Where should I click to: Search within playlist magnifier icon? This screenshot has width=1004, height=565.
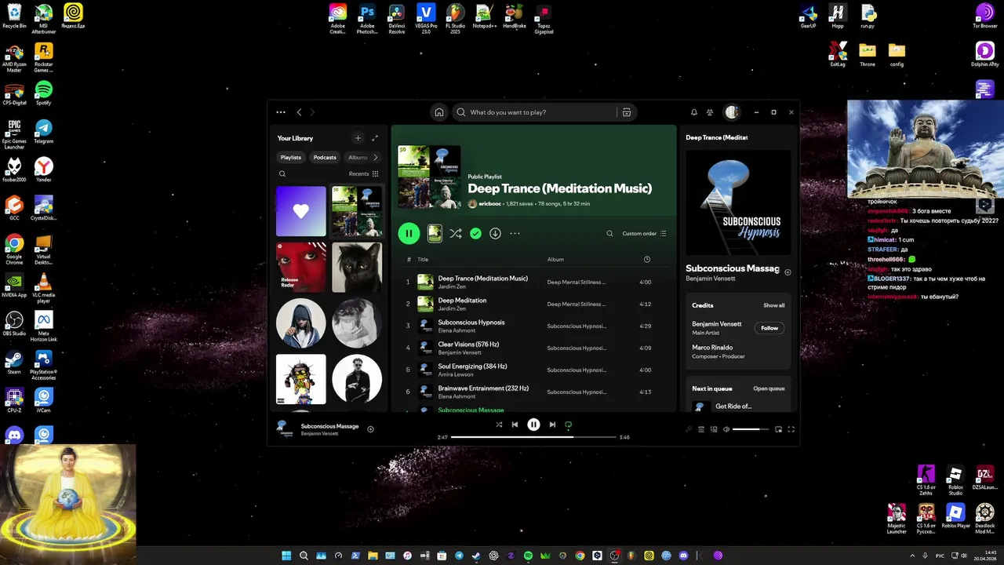point(609,233)
